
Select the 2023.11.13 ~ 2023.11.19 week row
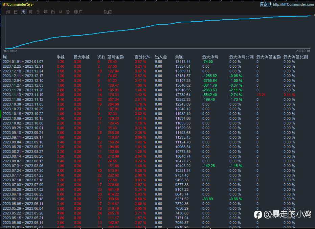(x=23, y=95)
